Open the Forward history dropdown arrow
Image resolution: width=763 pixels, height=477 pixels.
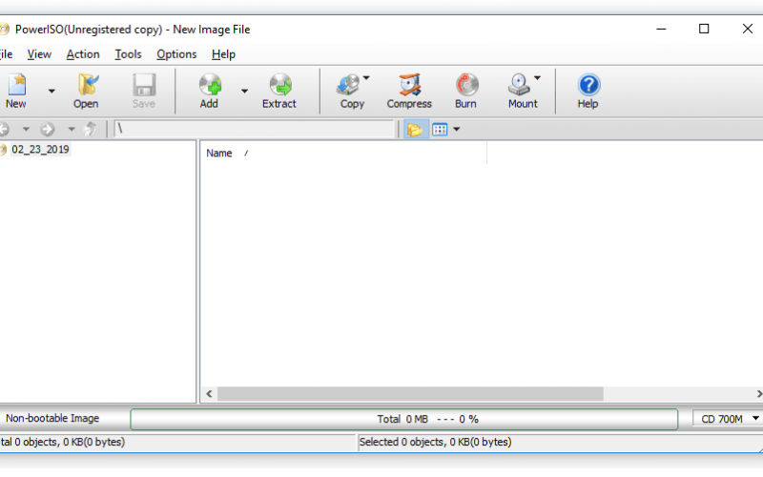[x=72, y=129]
